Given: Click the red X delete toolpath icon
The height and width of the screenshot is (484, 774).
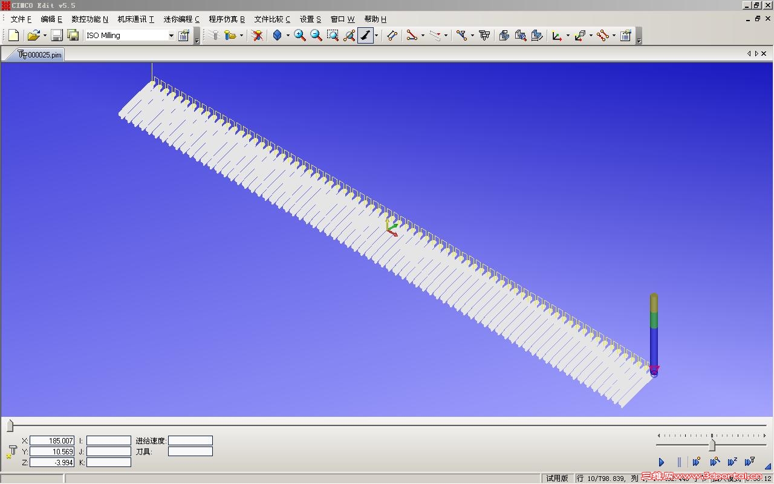Looking at the screenshot, I should click(258, 35).
